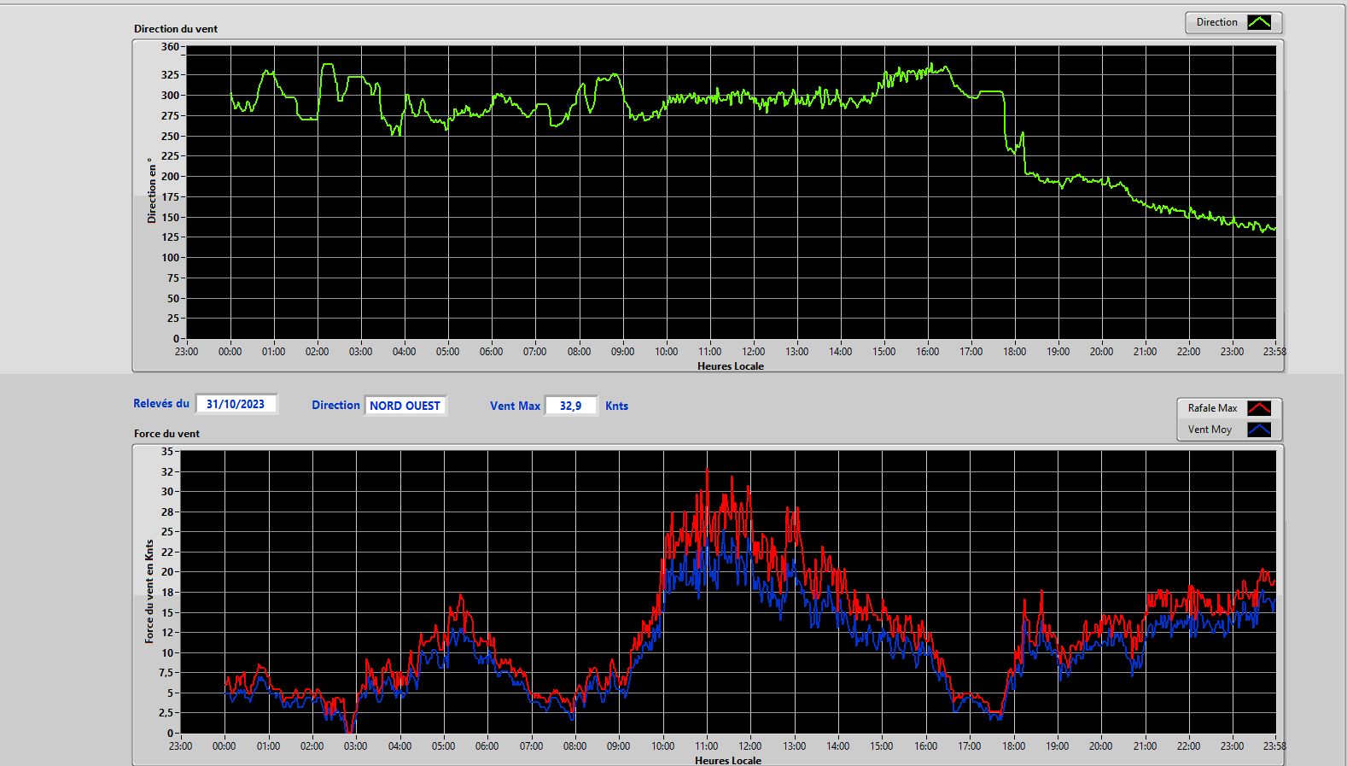Click the 2,5 value on force axis
This screenshot has width=1347, height=766.
(166, 713)
